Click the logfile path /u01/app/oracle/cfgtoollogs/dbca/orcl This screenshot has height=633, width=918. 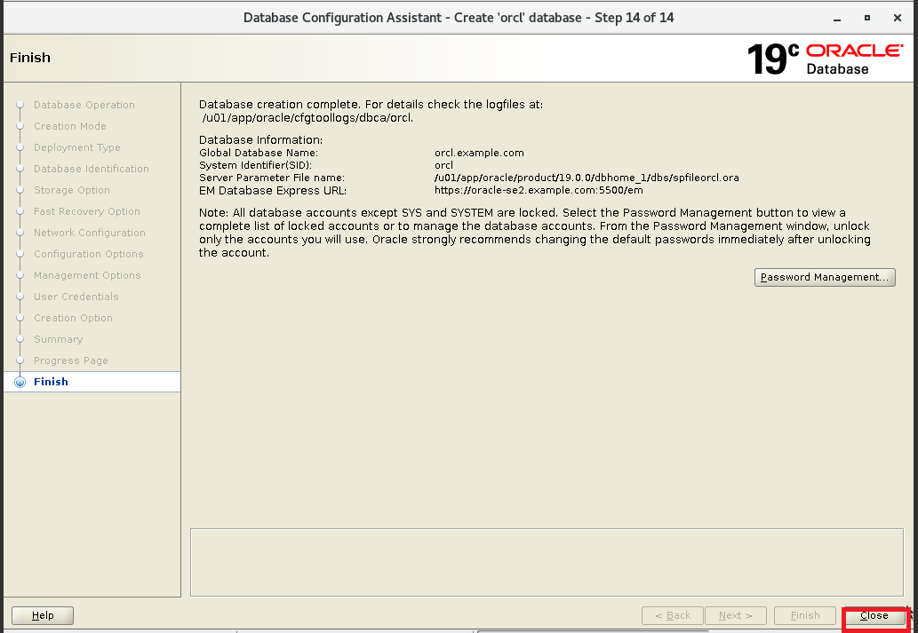[307, 117]
